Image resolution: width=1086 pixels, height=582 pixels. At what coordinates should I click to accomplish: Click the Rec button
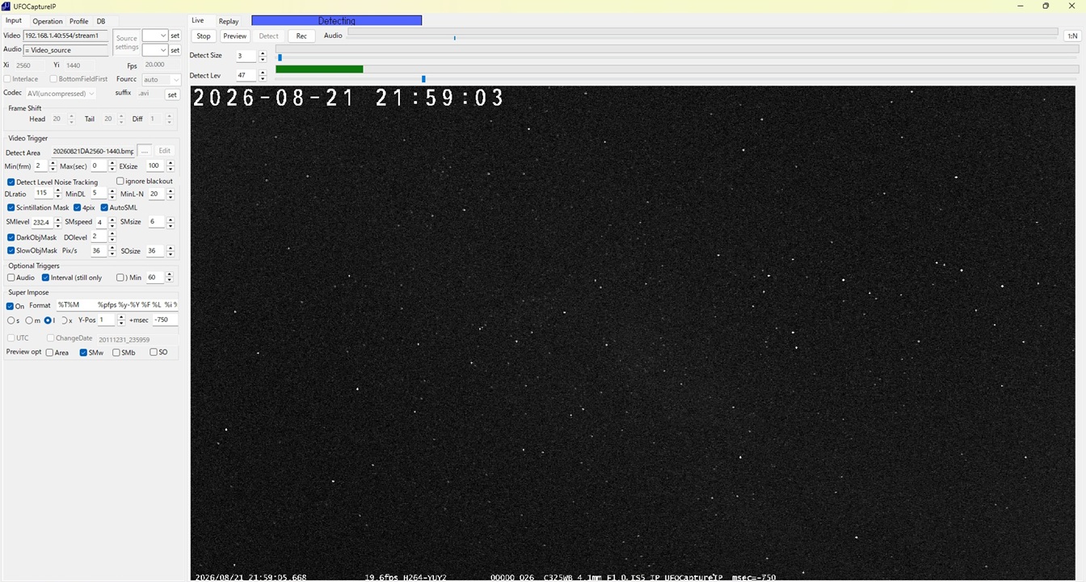(x=301, y=36)
